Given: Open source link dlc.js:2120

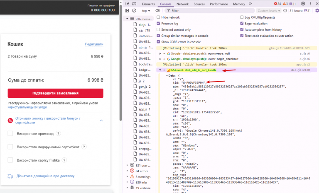Looking at the screenshot, I should 300,70.
